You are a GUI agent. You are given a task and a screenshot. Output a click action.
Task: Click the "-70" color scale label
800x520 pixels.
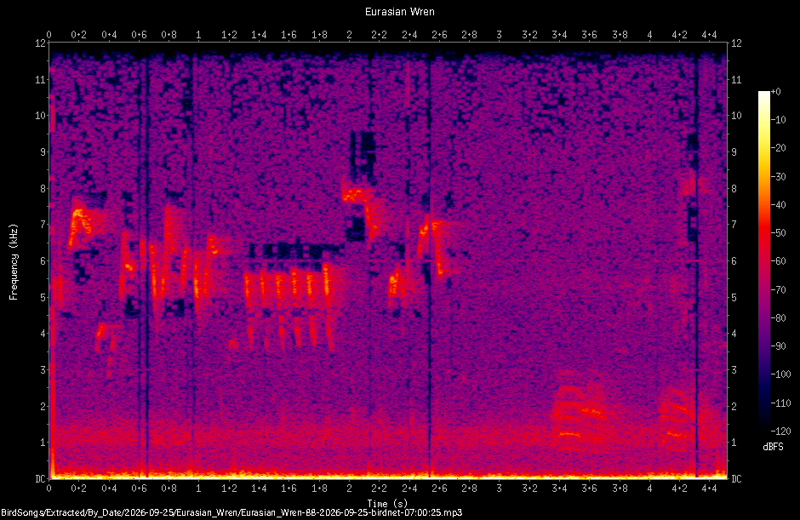[x=778, y=290]
